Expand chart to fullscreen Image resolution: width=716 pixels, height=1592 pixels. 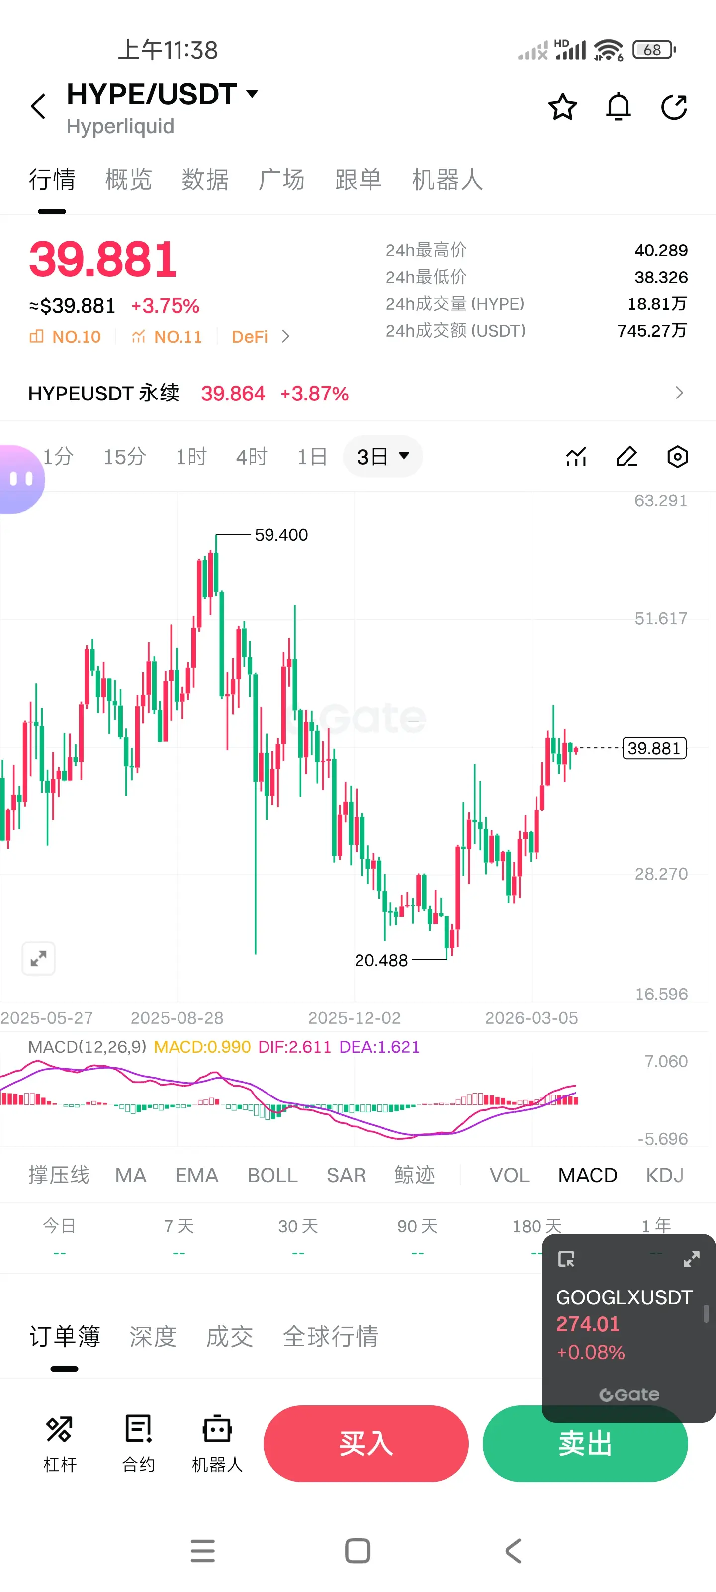[x=38, y=959]
